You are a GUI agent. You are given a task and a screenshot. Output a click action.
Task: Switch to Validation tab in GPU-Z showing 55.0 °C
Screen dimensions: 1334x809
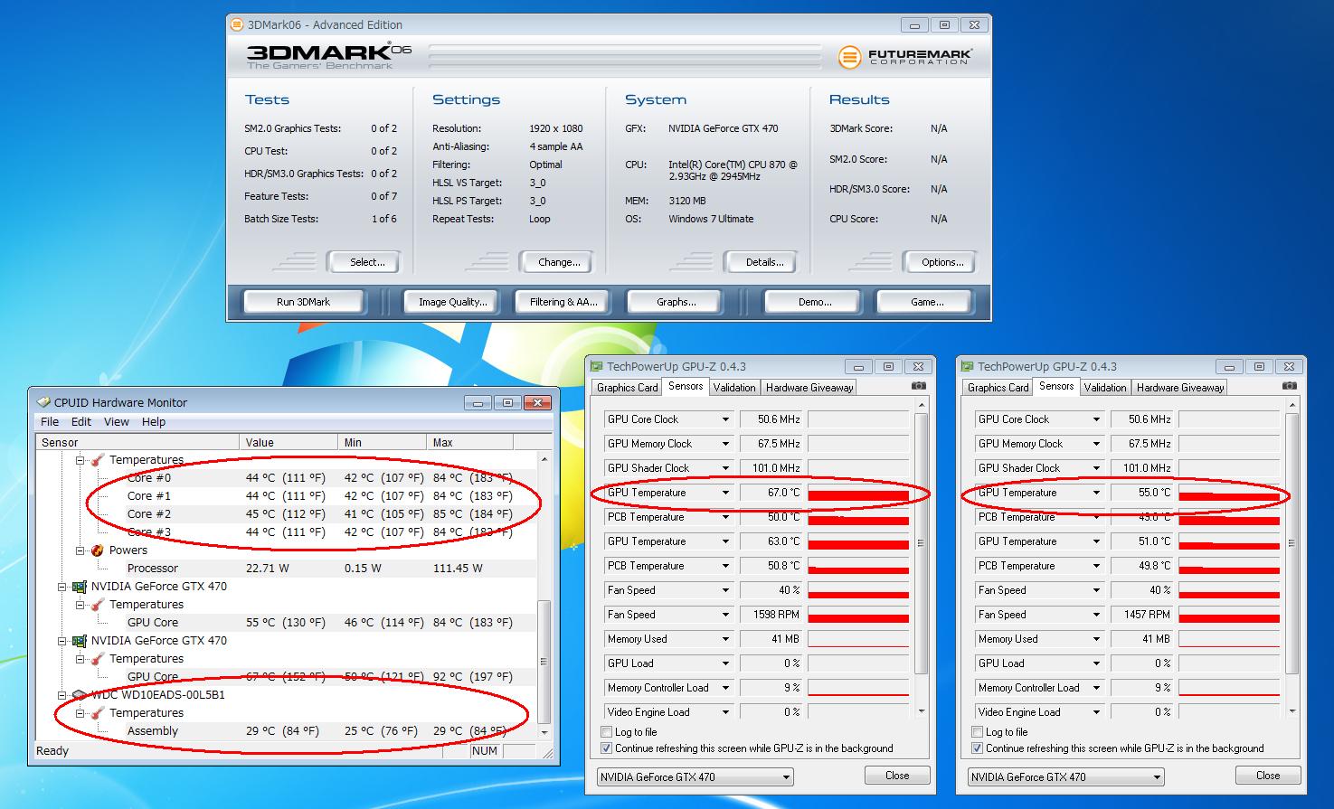pyautogui.click(x=1105, y=388)
